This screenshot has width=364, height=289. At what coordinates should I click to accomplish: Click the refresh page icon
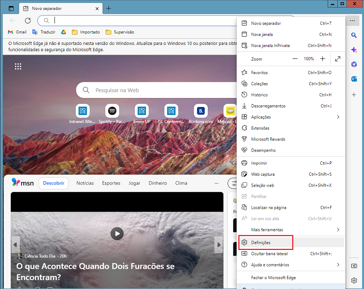click(x=28, y=20)
